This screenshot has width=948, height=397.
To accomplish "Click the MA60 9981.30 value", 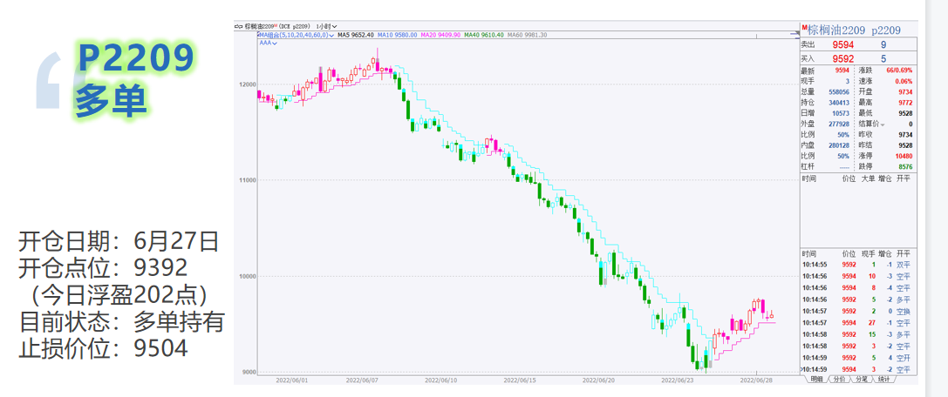I will pyautogui.click(x=528, y=35).
